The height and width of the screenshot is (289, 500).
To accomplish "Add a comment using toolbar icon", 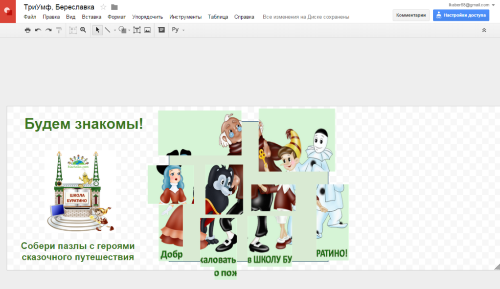I will [x=161, y=30].
